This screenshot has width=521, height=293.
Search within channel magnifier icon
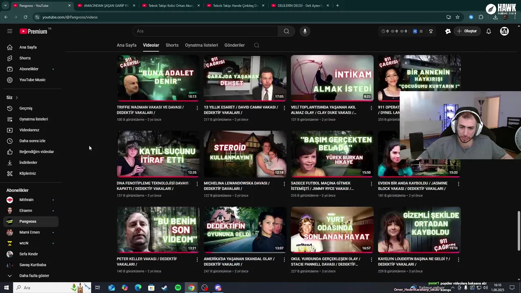(x=256, y=45)
